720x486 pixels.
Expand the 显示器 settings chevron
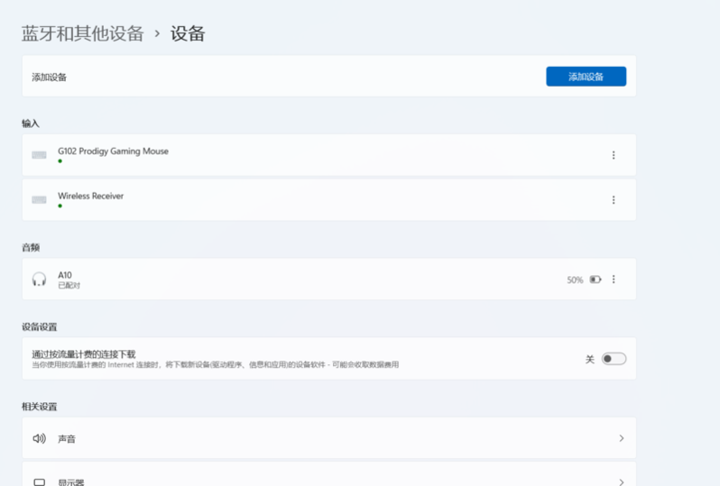click(x=622, y=481)
